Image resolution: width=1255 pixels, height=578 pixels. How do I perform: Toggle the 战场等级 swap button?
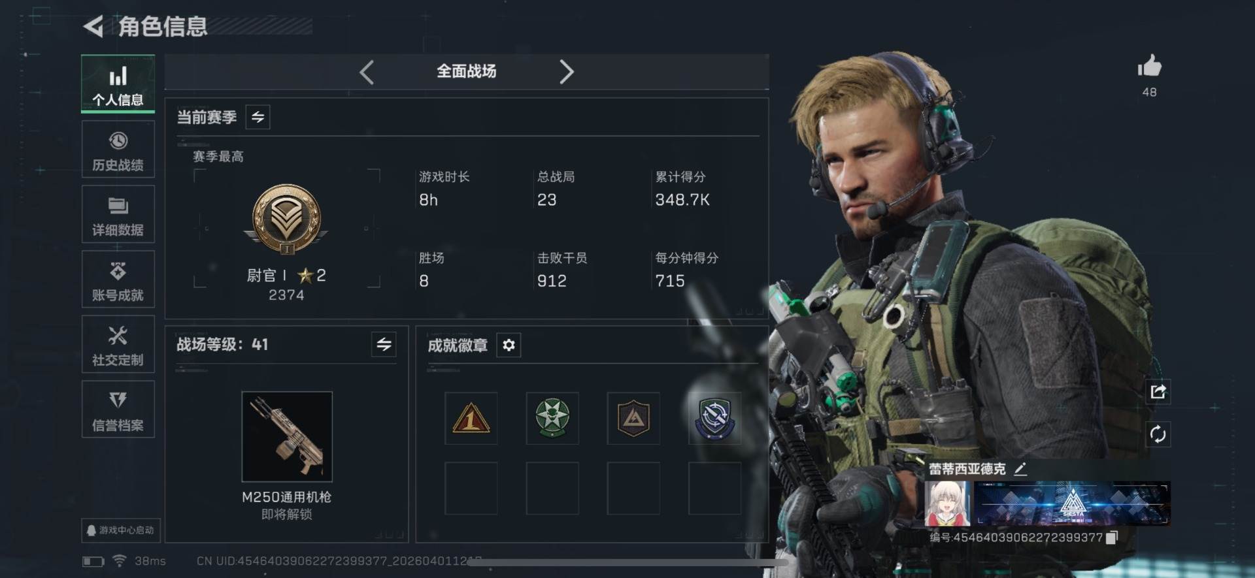384,344
